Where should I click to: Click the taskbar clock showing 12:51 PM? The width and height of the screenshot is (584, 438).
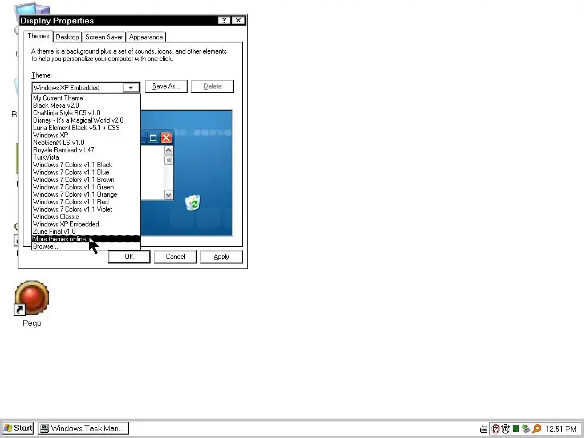561,429
